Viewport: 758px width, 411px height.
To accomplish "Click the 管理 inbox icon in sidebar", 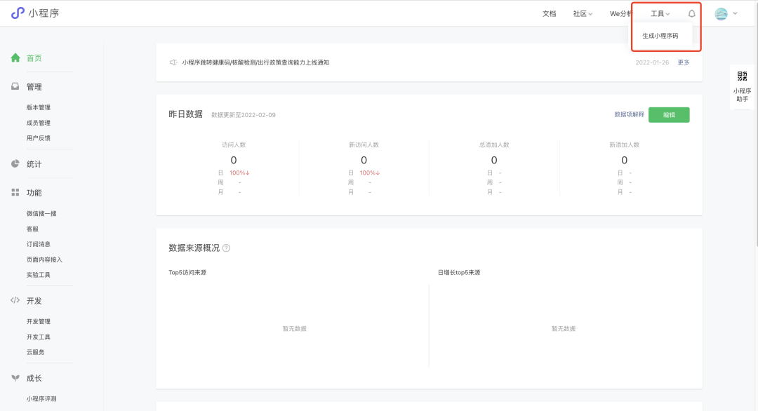I will (x=15, y=87).
